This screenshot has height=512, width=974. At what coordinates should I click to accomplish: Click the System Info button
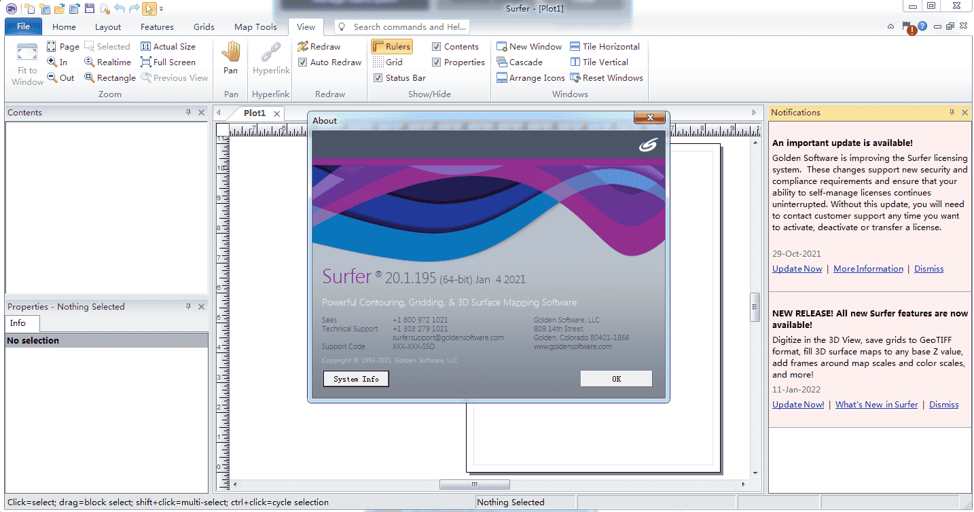pyautogui.click(x=356, y=379)
